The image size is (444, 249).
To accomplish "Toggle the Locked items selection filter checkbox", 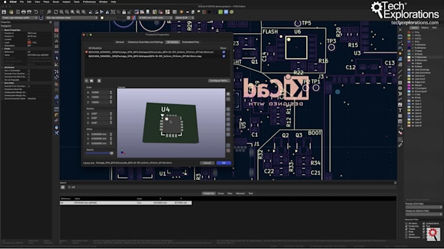I will [424, 224].
